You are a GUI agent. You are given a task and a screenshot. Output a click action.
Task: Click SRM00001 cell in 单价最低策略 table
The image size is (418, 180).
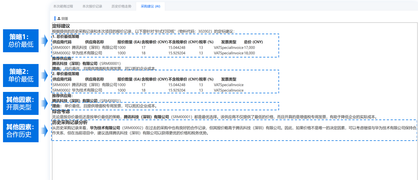click(x=62, y=85)
